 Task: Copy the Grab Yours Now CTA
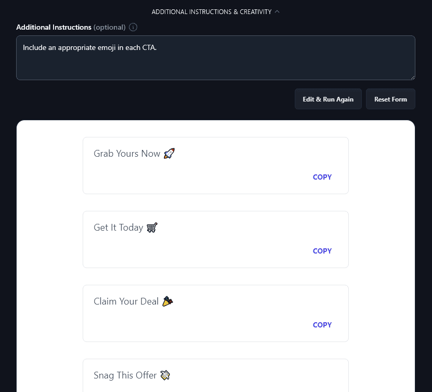coord(322,177)
